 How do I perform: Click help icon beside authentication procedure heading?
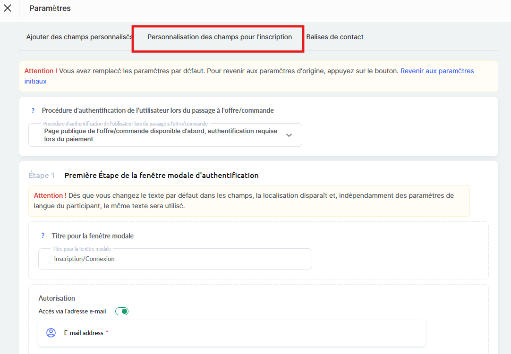click(x=33, y=110)
